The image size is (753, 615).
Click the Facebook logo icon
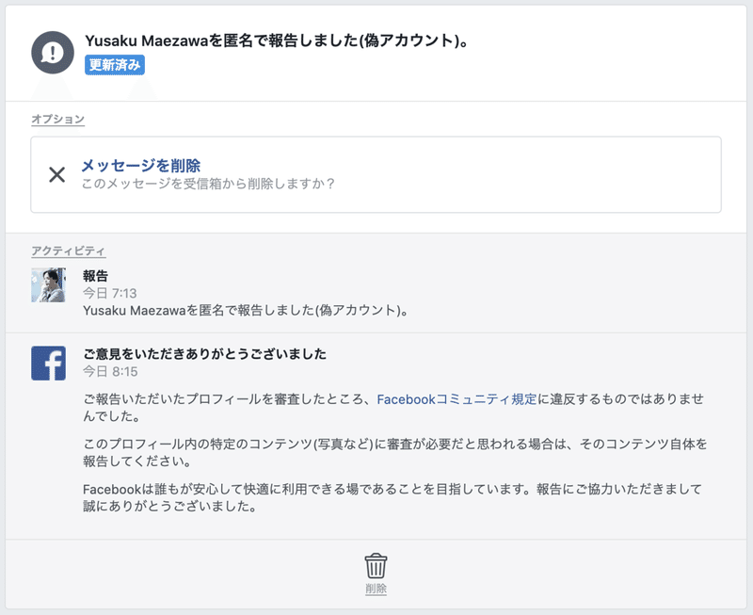pyautogui.click(x=49, y=364)
